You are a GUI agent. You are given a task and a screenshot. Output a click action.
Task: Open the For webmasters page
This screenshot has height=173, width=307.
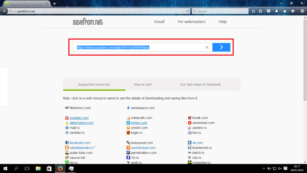click(191, 22)
